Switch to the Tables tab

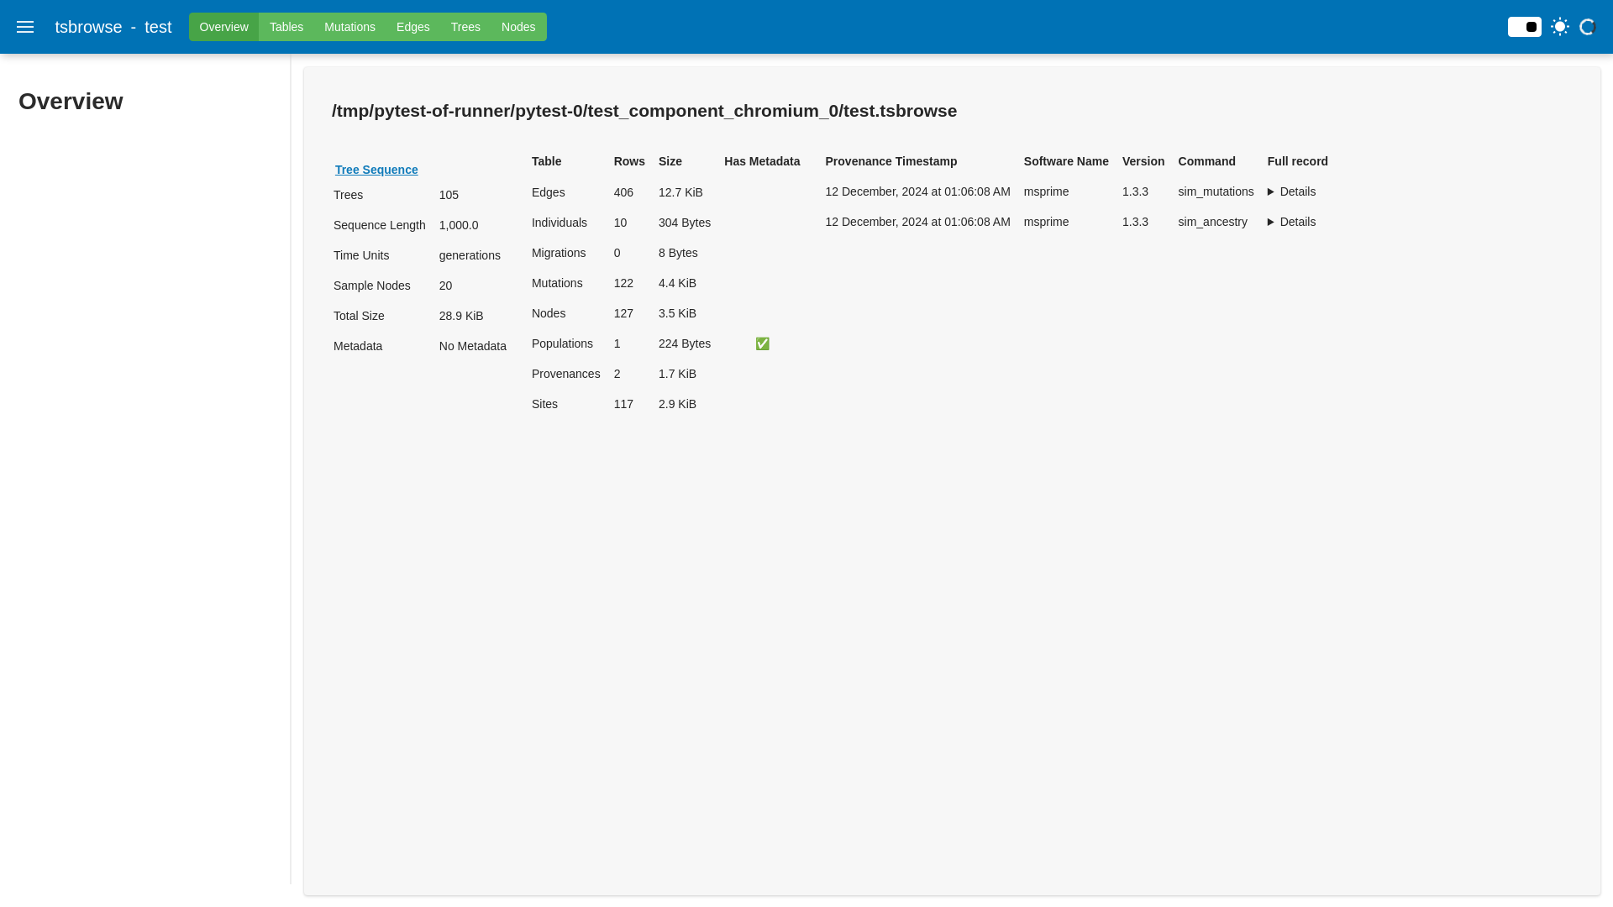click(286, 27)
